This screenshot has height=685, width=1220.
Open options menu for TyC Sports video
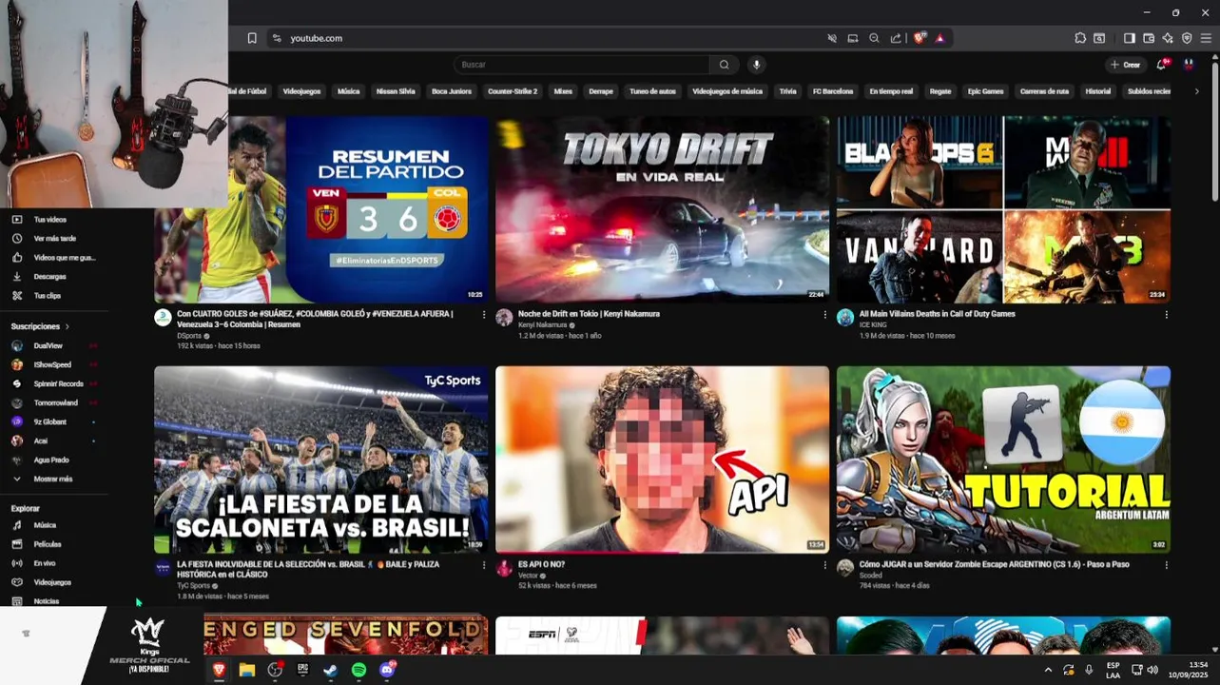tap(483, 564)
